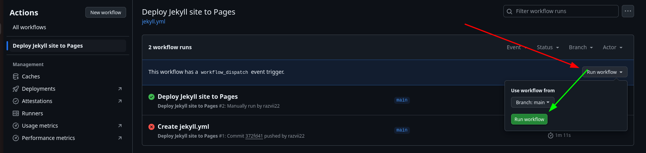Open the Actor filter dropdown
Image resolution: width=646 pixels, height=153 pixels.
[613, 47]
